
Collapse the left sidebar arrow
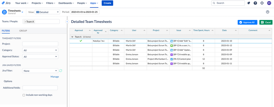point(67,22)
